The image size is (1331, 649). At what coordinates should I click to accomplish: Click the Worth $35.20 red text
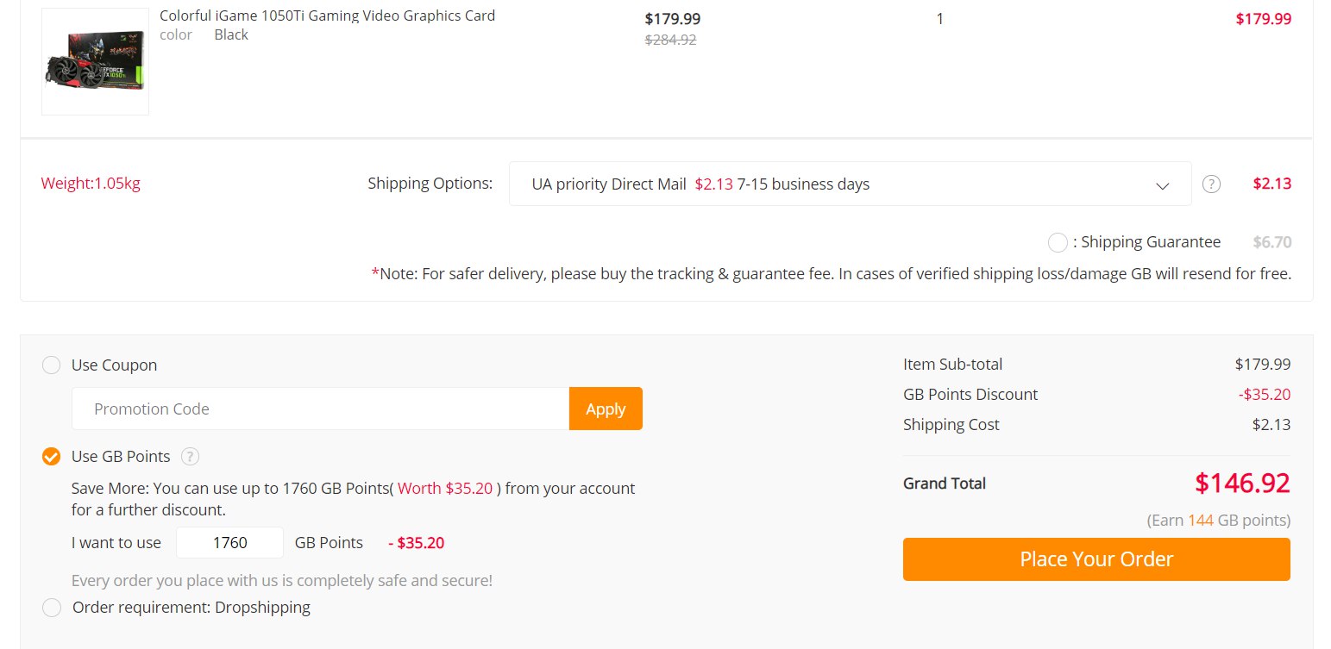(445, 488)
